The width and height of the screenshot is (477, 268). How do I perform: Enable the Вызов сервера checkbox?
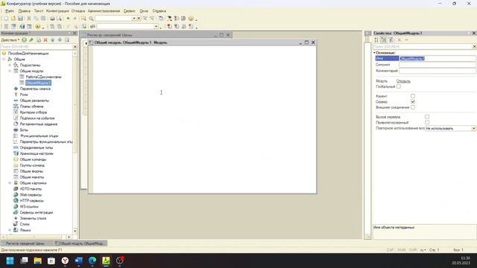[x=427, y=117]
